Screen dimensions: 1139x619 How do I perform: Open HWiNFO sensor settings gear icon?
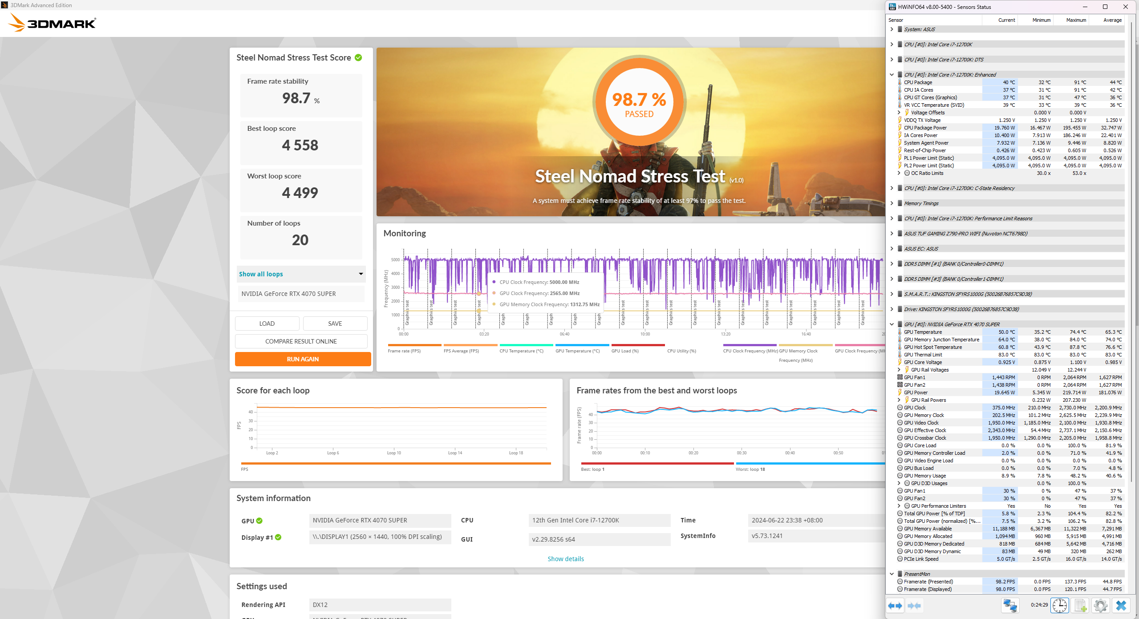click(1100, 606)
